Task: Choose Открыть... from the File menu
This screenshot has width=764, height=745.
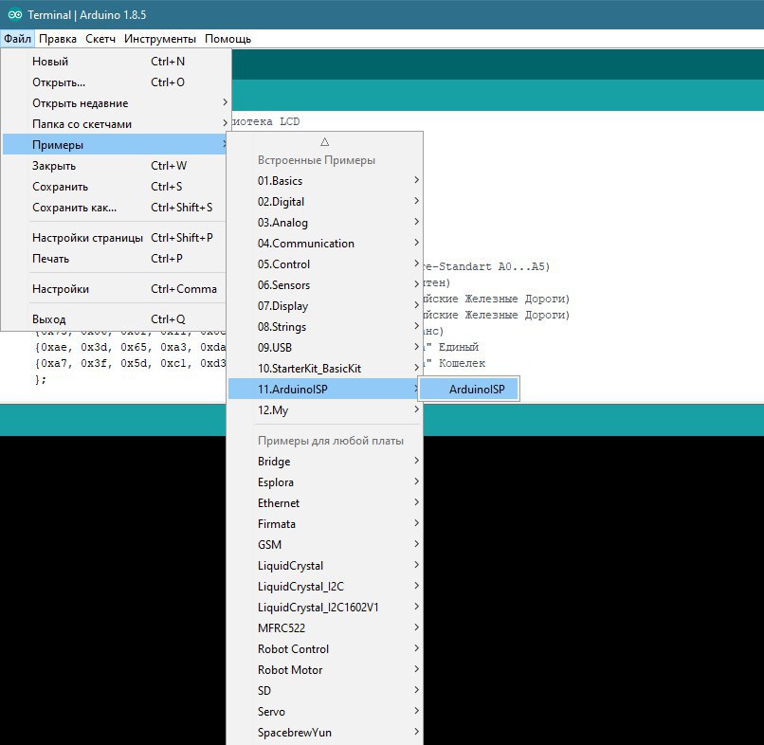Action: point(117,82)
